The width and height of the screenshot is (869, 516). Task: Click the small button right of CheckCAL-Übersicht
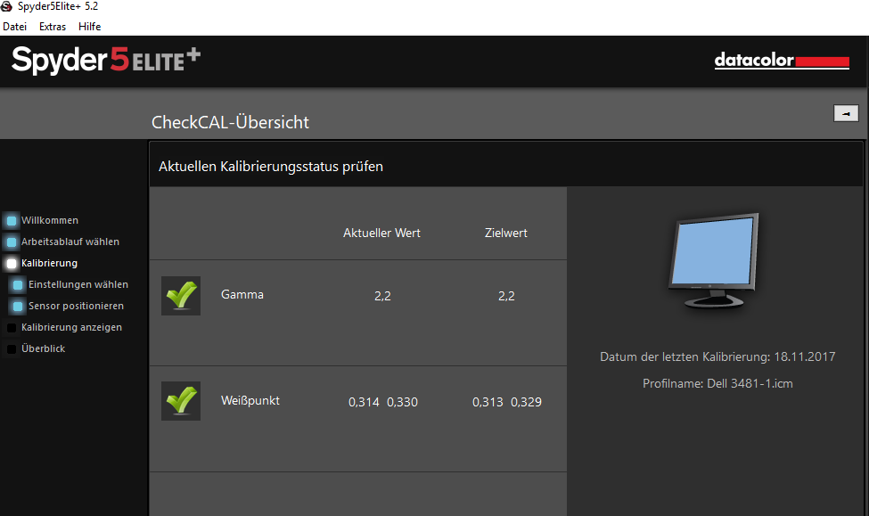point(846,113)
